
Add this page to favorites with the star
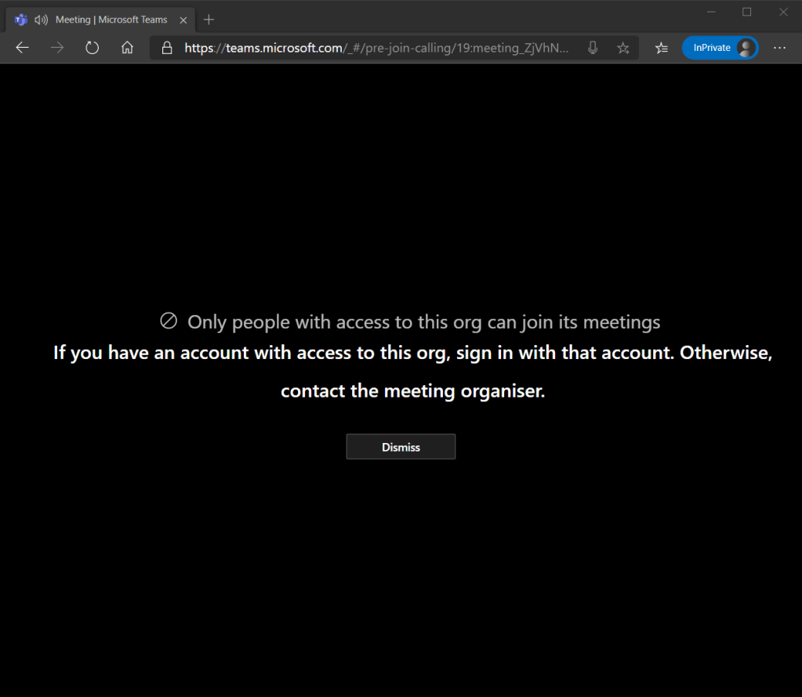click(623, 48)
